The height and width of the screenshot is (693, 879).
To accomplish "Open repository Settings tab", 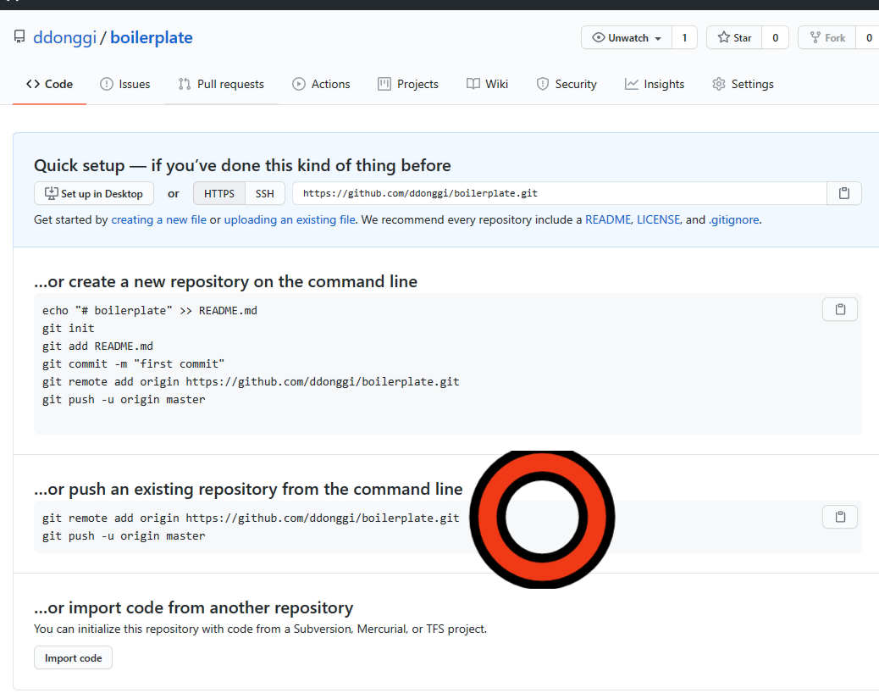I will coord(743,84).
